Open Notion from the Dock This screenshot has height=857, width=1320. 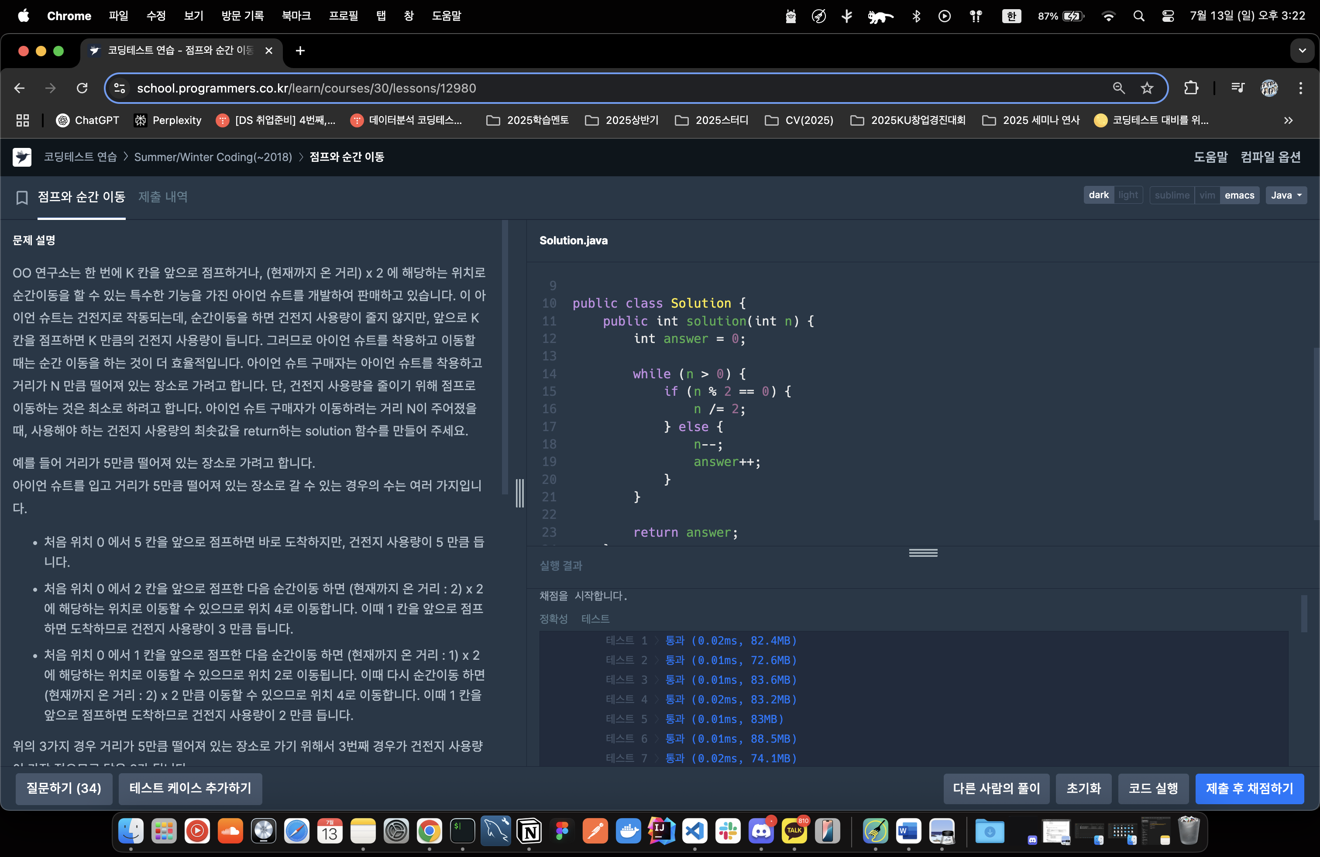pyautogui.click(x=529, y=831)
